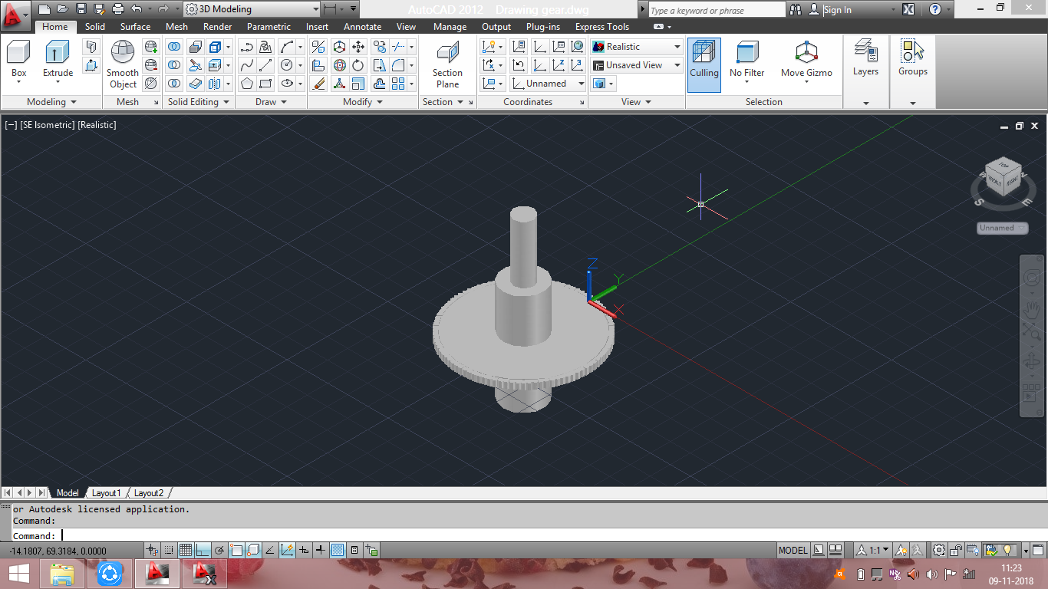Viewport: 1048px width, 589px height.
Task: Expand the Draw panel
Action: point(284,101)
